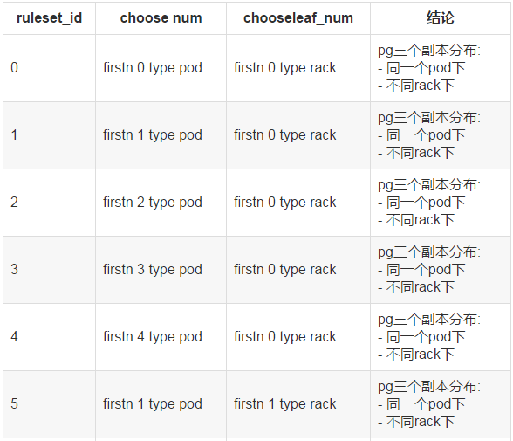Click cell 'firstn 4 type pod'

161,337
